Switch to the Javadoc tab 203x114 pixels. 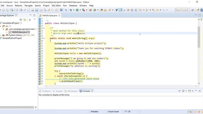point(58,91)
